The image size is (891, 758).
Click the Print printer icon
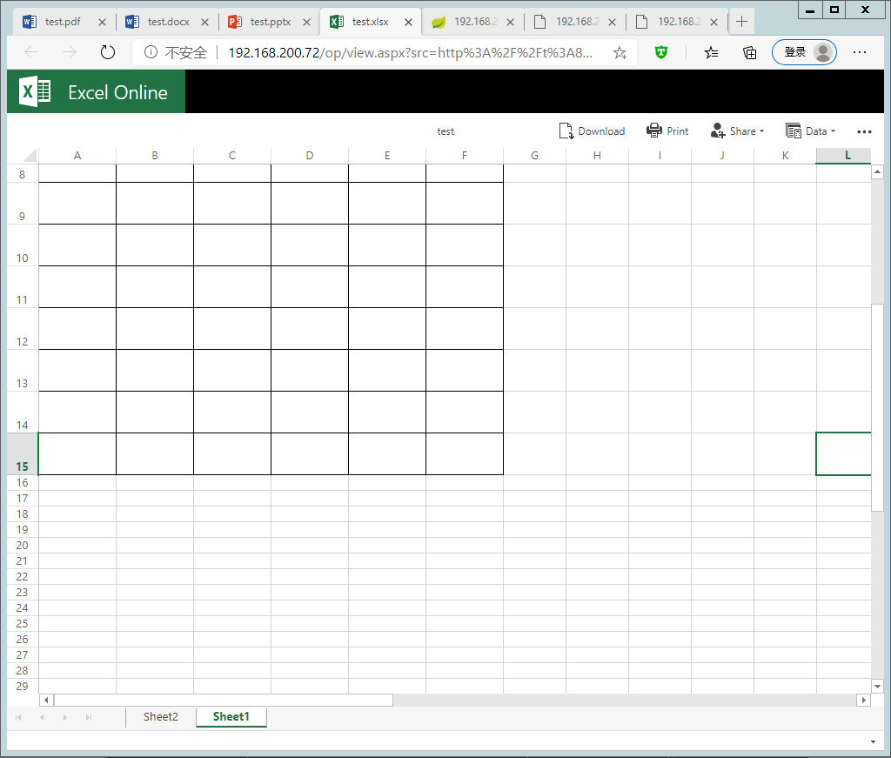[x=654, y=131]
